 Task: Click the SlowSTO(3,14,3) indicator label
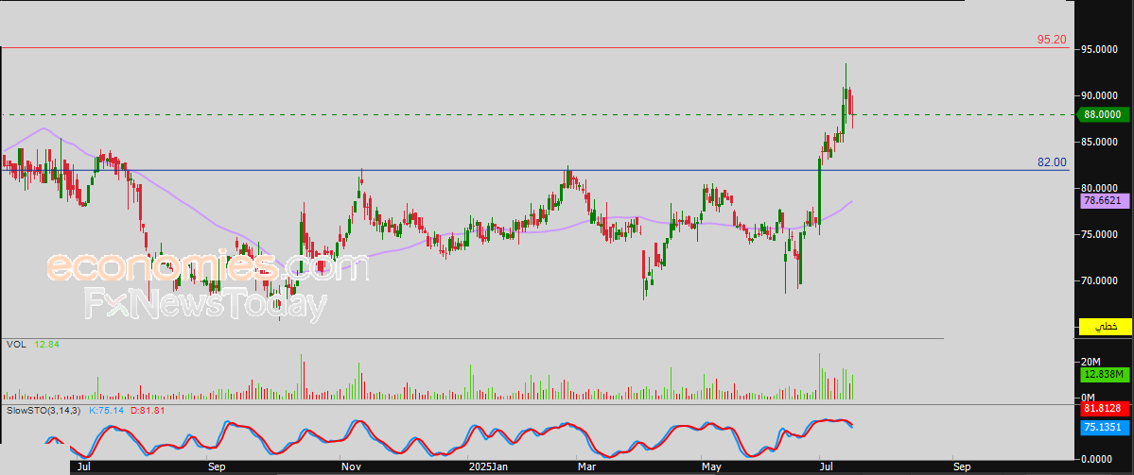[44, 410]
